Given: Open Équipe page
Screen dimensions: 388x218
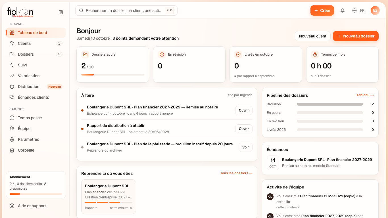Looking at the screenshot, I should (x=36, y=129).
